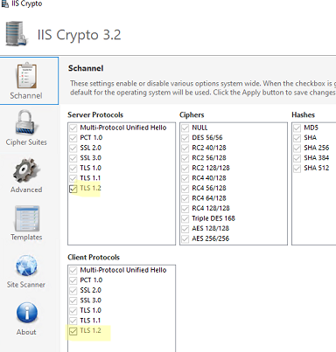Uncheck Server Protocols TLS 1.2 checkbox
Viewport: 336px width, 352px height.
pyautogui.click(x=73, y=189)
